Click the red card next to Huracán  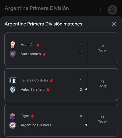tap(38, 45)
